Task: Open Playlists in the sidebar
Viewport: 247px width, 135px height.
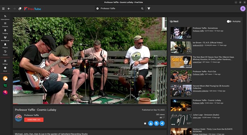Action: (x=5, y=46)
